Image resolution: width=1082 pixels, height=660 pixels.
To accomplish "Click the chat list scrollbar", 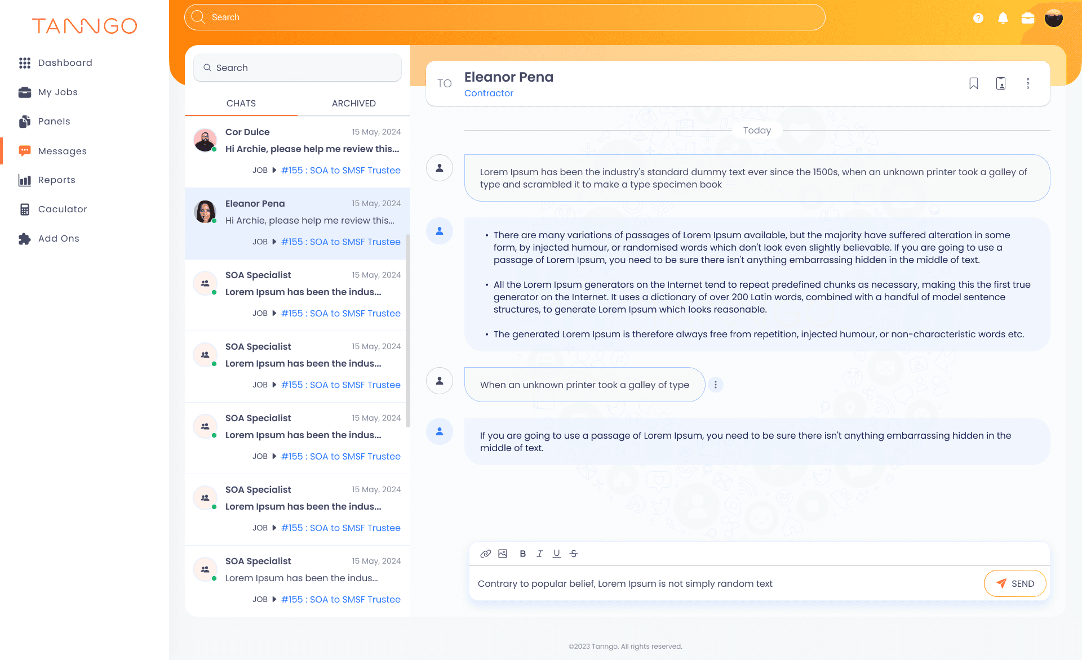I will (x=407, y=331).
